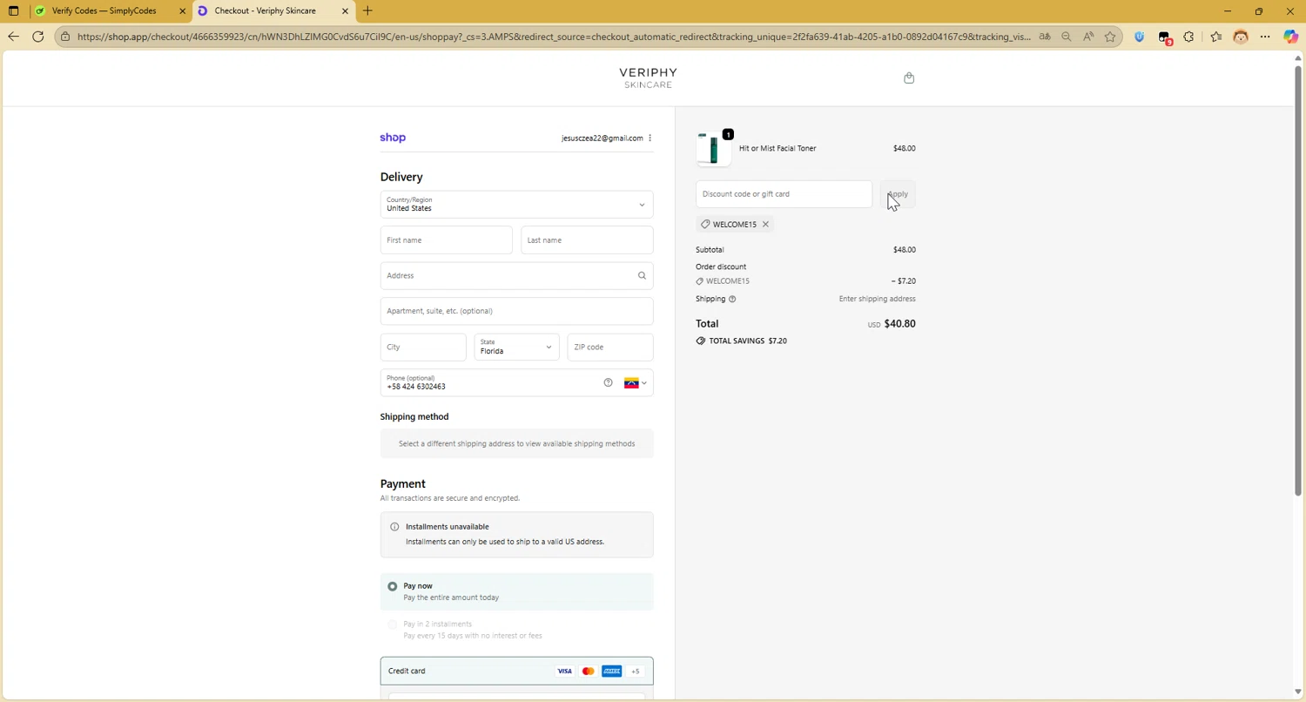
Task: Remove the WELCOME15 discount code
Action: (x=765, y=224)
